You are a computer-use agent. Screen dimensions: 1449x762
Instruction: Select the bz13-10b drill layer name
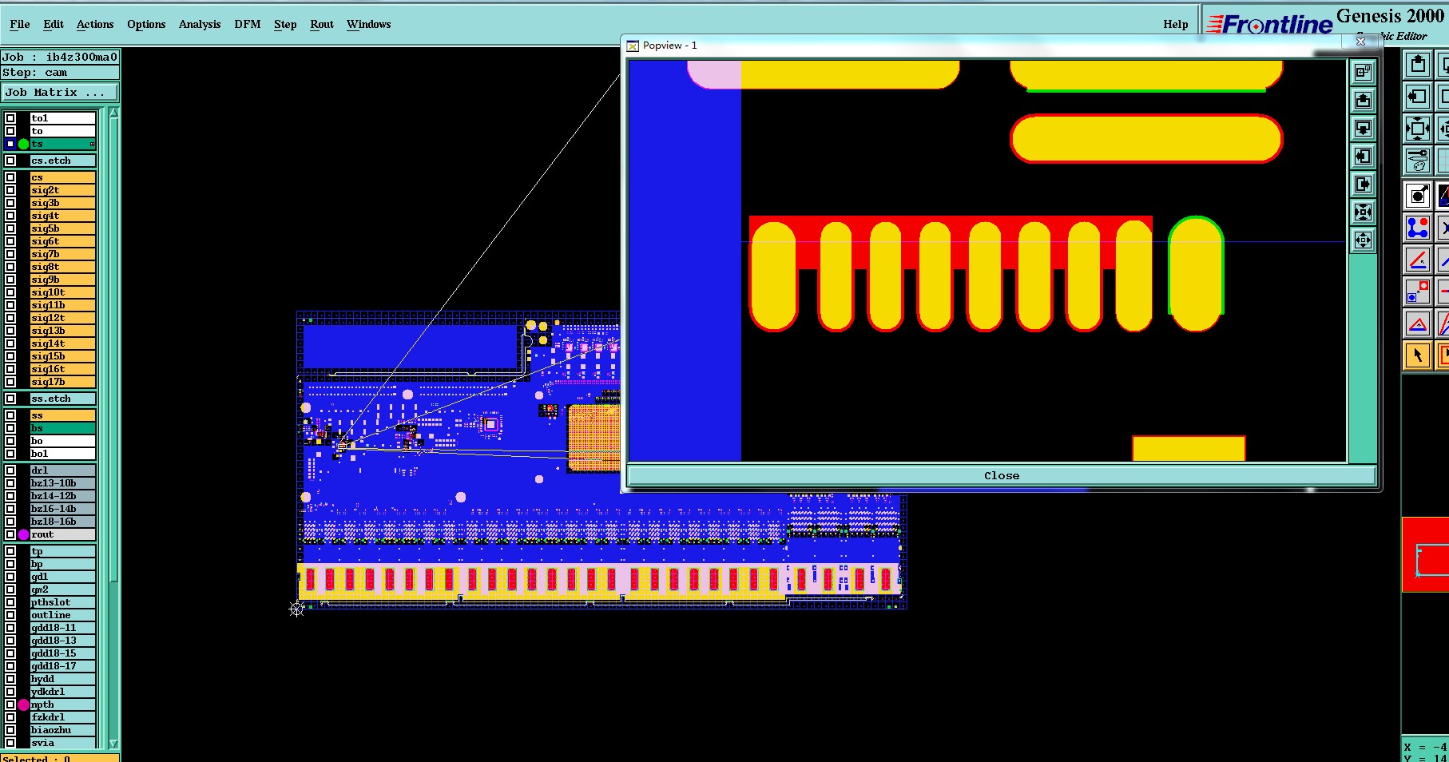pyautogui.click(x=62, y=483)
